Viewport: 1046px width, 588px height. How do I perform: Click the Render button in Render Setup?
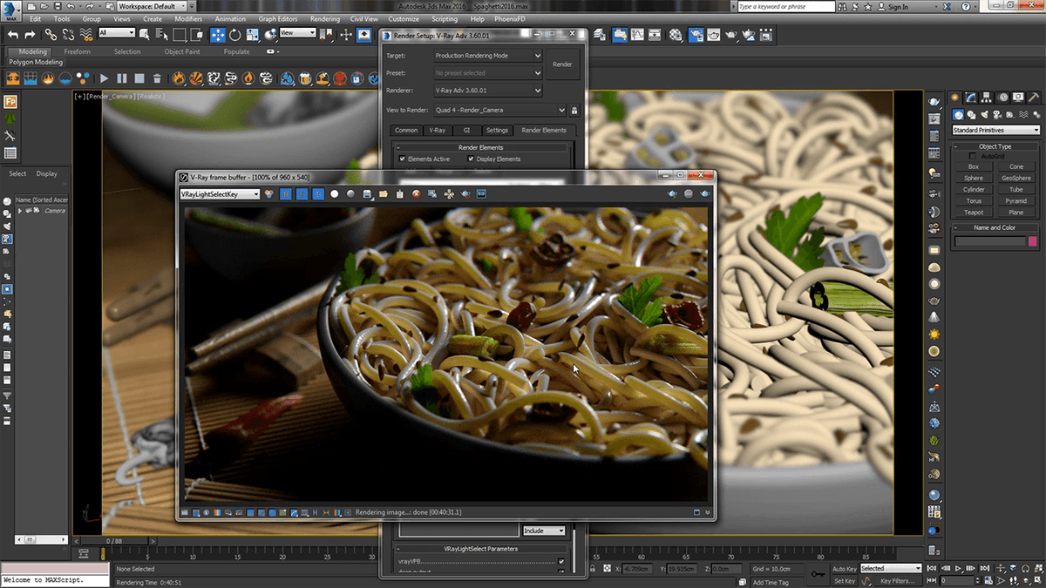[562, 64]
